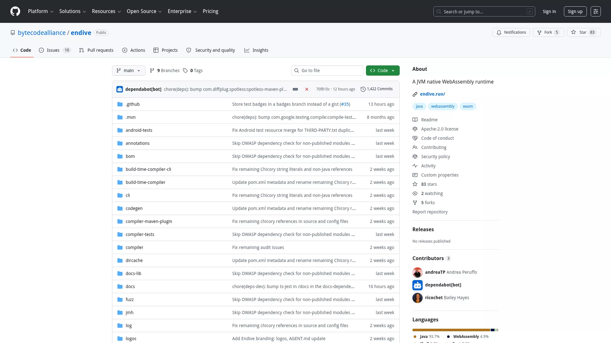Fork the endive repository

click(x=548, y=32)
